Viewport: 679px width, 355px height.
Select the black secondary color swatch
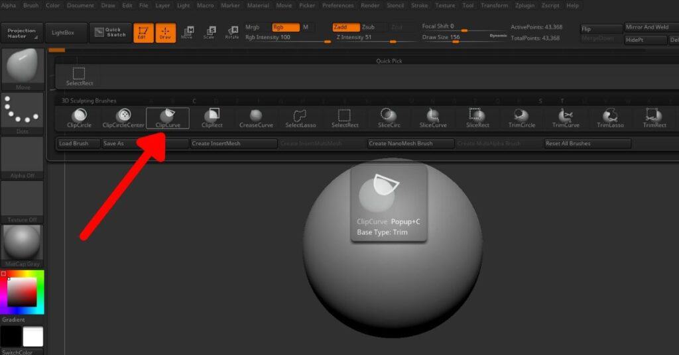11,337
